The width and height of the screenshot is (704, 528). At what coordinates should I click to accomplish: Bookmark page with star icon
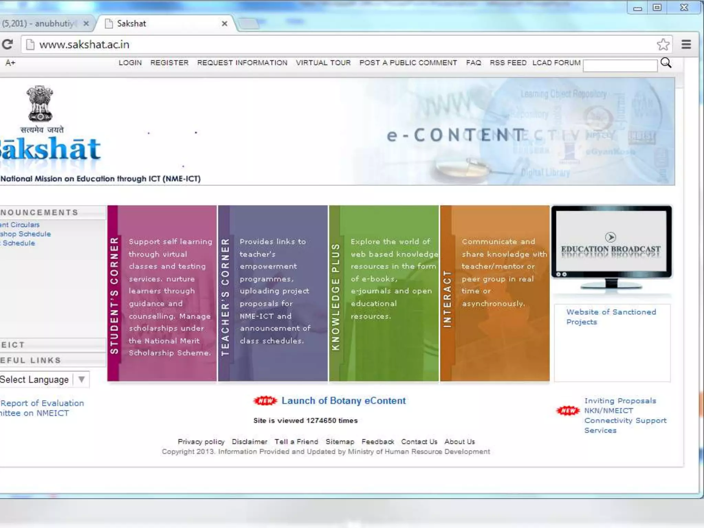tap(663, 44)
